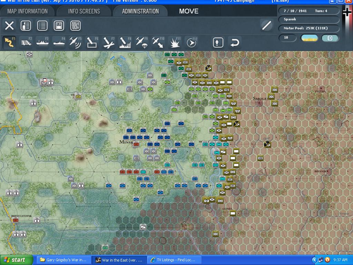Click the up-arrow supply details icon
Viewport: 353px width, 265px height.
218,42
